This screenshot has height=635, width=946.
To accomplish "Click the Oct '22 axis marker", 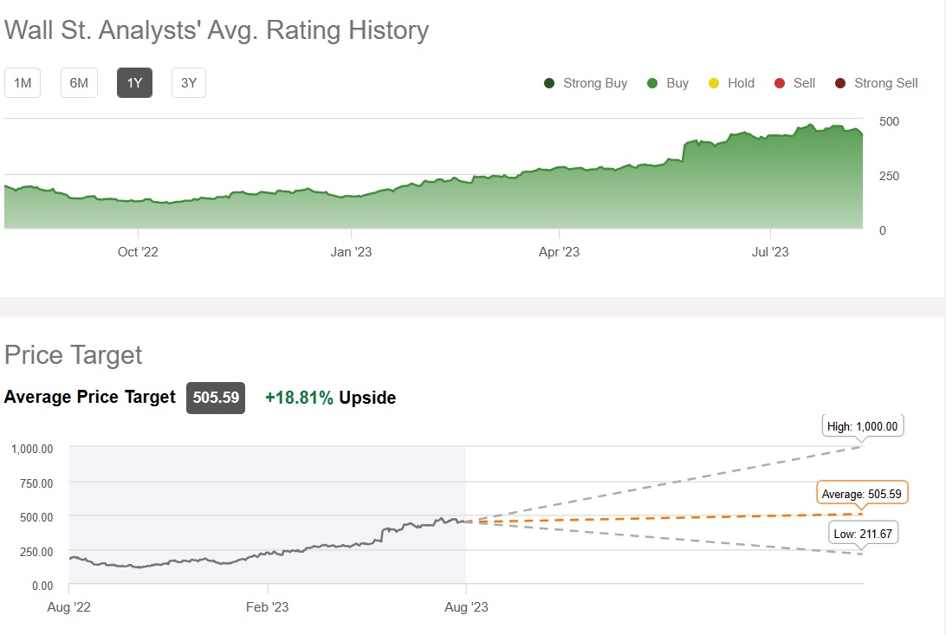I will (x=139, y=252).
